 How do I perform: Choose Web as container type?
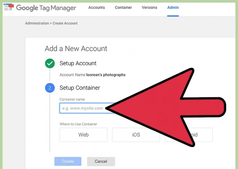(83, 135)
